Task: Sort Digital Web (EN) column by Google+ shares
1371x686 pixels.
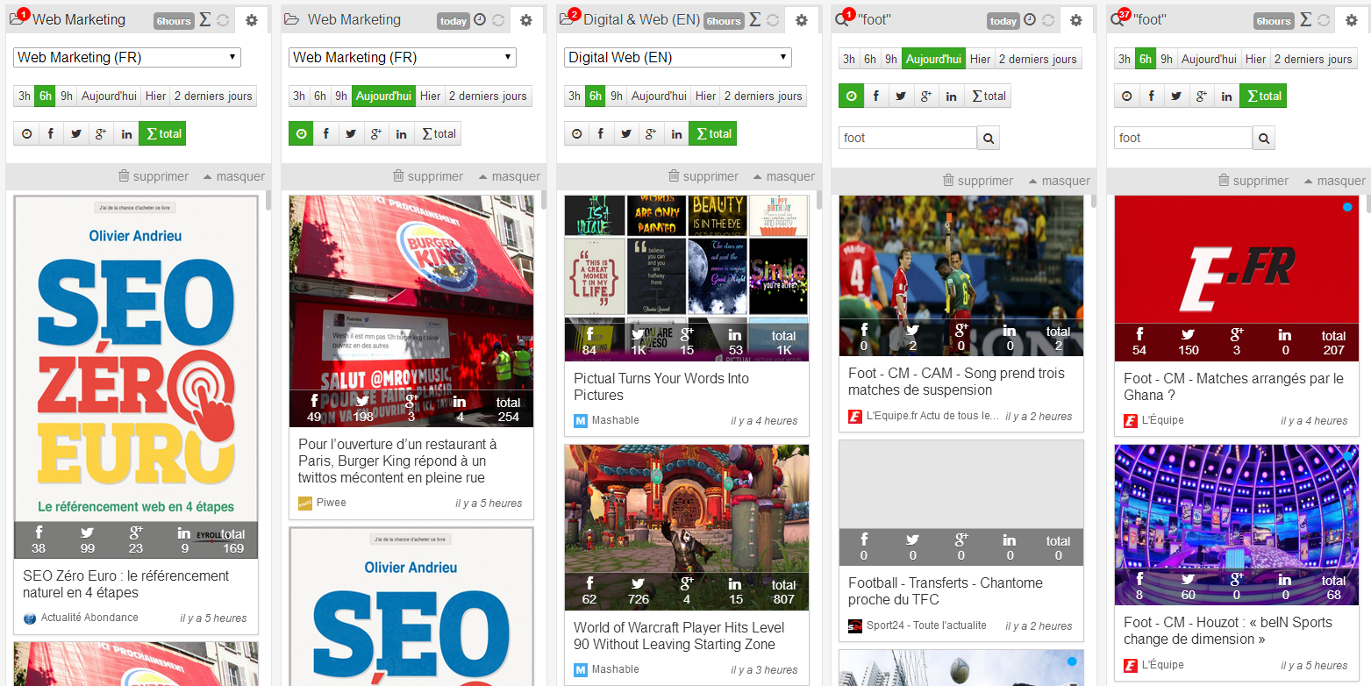Action: (651, 133)
